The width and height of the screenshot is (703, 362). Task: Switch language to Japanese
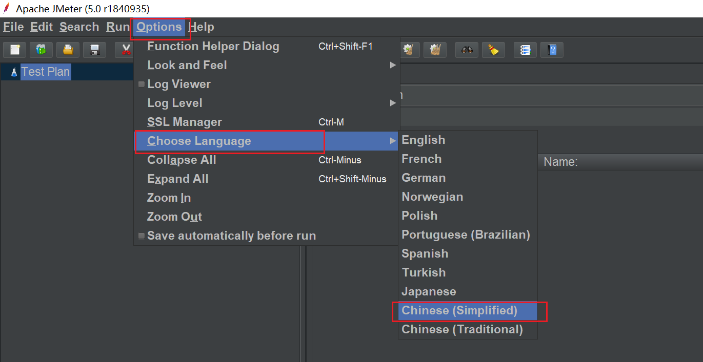point(468,291)
